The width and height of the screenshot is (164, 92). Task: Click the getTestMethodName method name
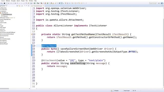83,34
